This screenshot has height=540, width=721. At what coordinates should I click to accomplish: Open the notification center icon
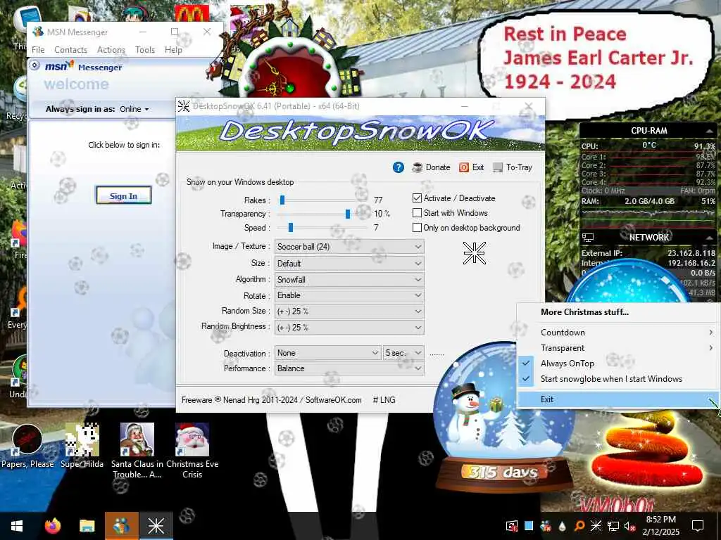(698, 526)
